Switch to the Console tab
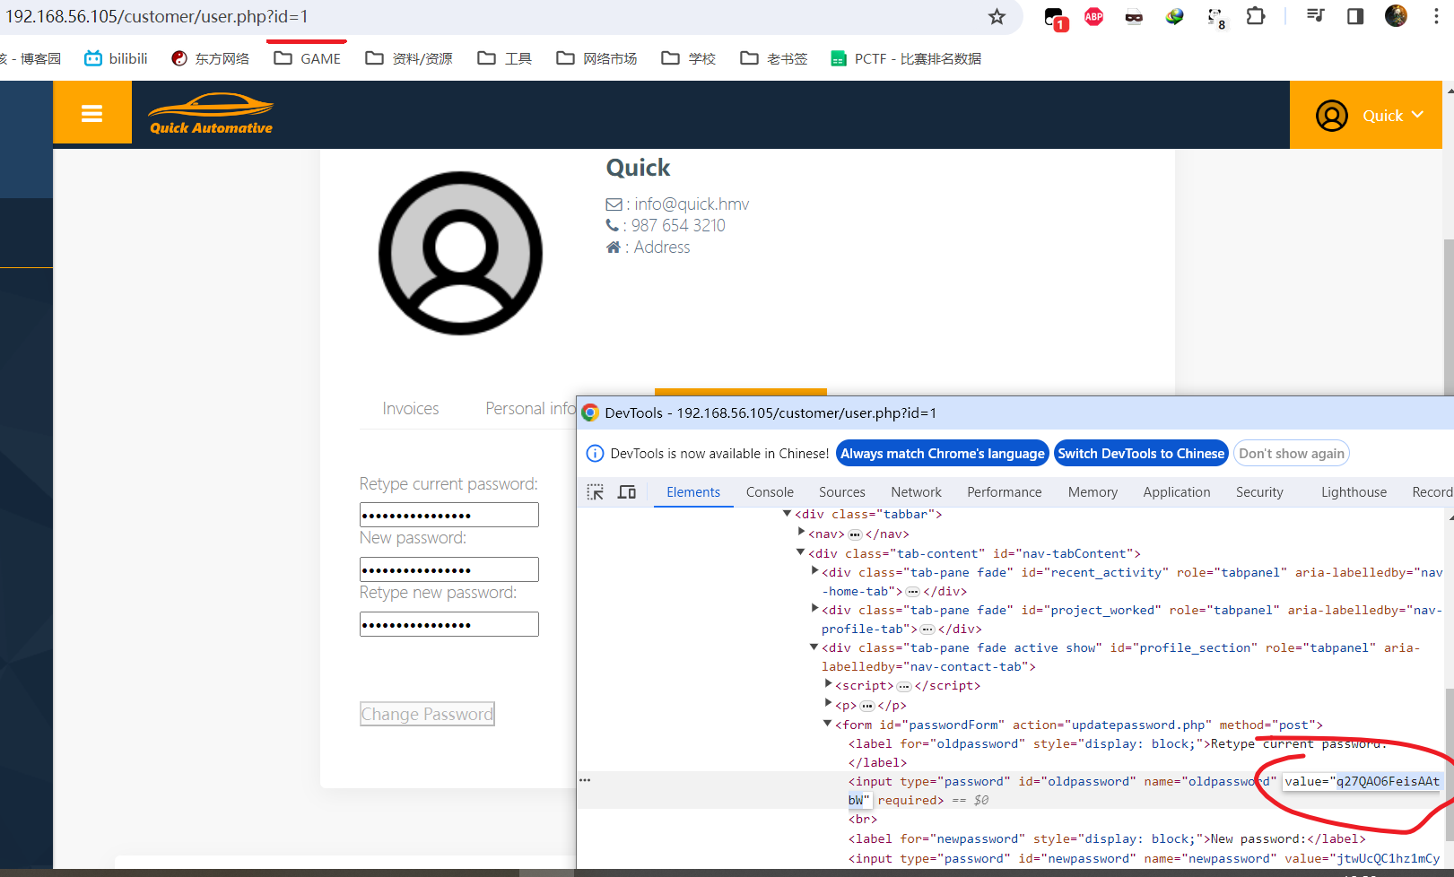 click(x=770, y=491)
